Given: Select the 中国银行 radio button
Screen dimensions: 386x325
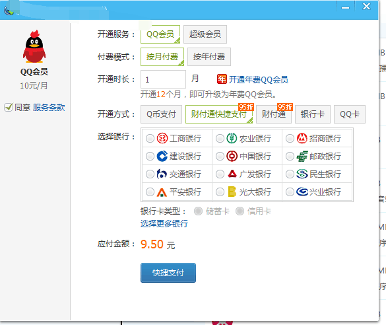Looking at the screenshot, I should tap(220, 156).
